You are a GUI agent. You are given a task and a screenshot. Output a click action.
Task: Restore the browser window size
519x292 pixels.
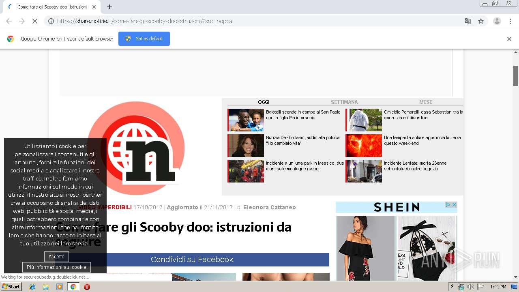[495, 4]
